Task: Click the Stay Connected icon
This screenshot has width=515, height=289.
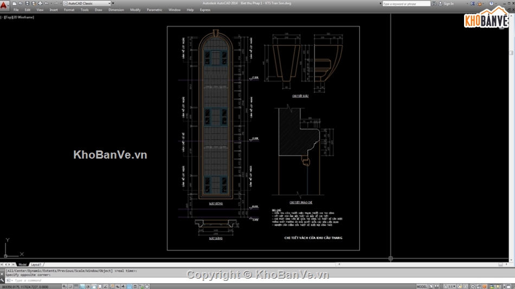Action: (479, 4)
